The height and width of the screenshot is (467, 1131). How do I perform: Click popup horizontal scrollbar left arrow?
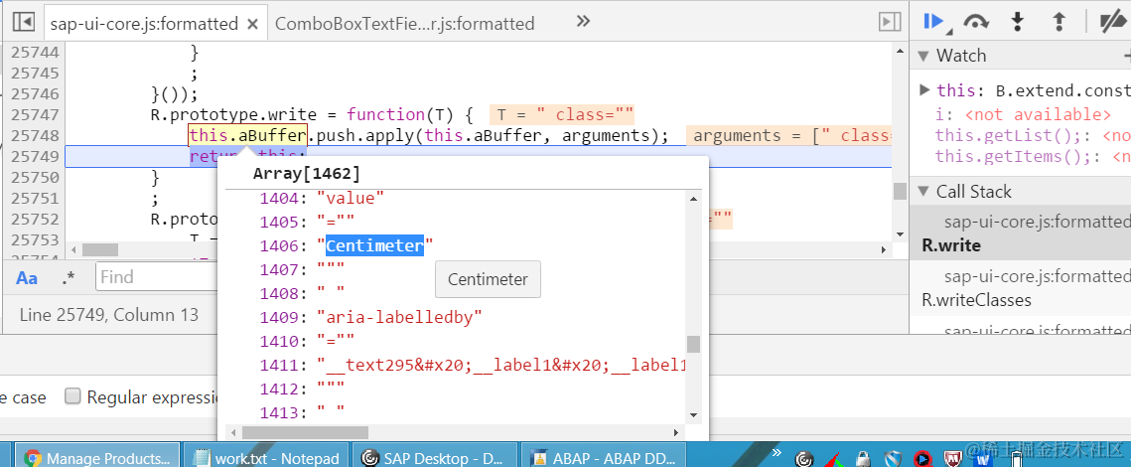tap(233, 432)
